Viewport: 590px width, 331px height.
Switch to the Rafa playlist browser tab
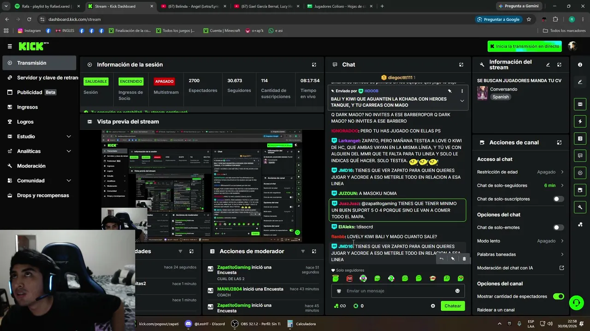click(47, 6)
